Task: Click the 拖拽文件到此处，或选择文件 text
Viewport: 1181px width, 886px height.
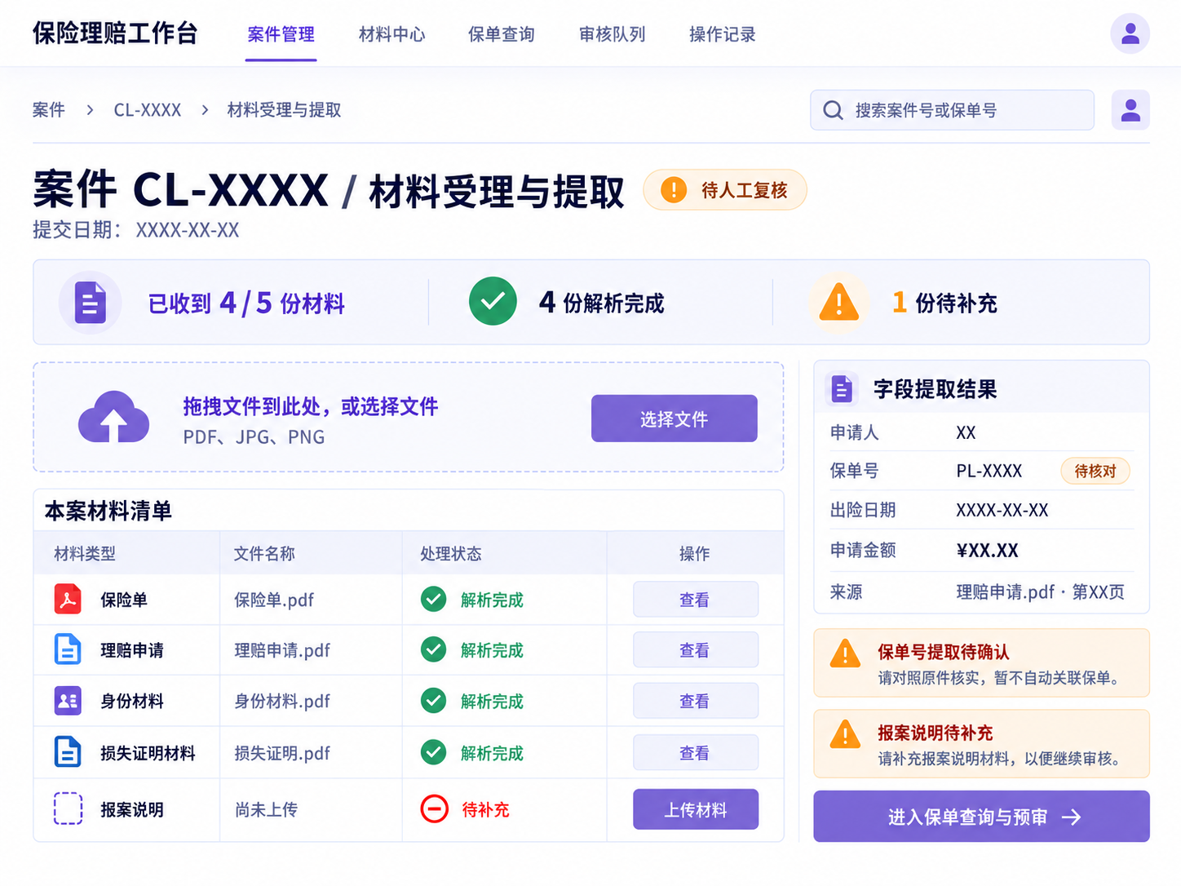Action: [x=310, y=406]
